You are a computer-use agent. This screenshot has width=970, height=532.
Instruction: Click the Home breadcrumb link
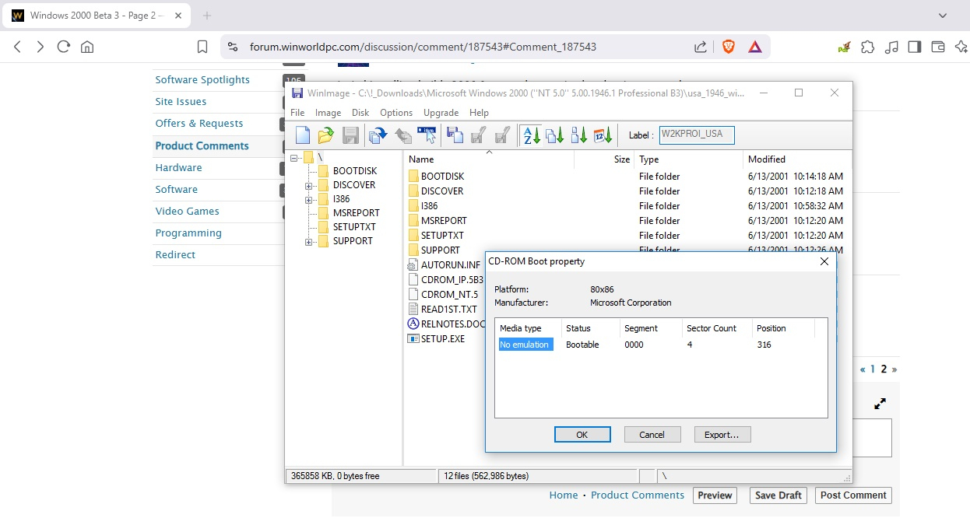[x=564, y=495]
